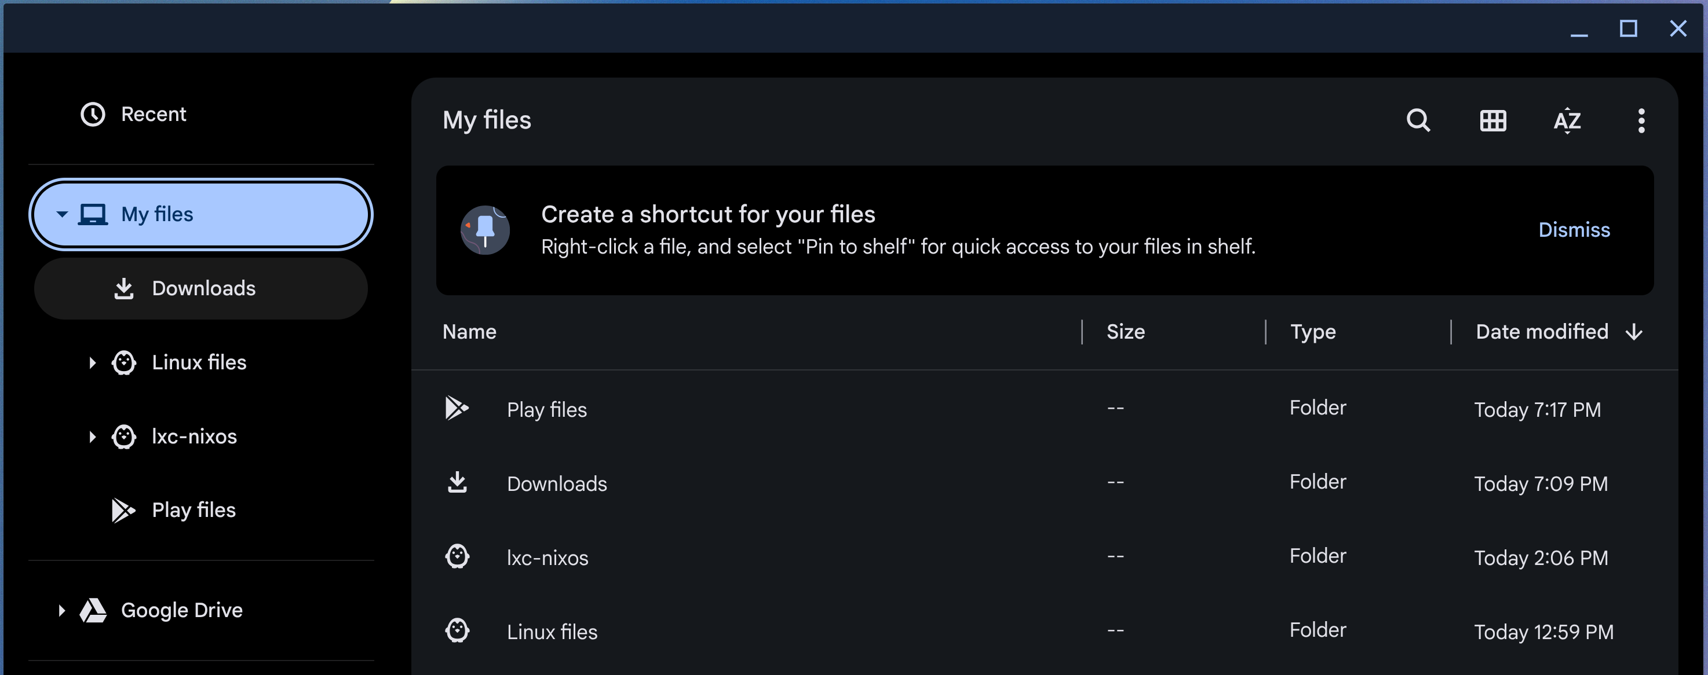Screen dimensions: 1708x675
Task: Dismiss the shortcut tip banner
Action: point(1574,230)
